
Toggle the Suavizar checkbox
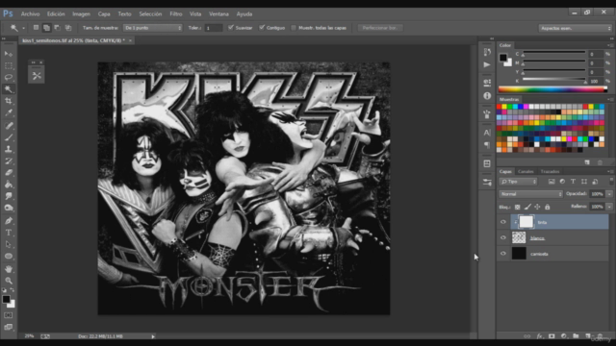coord(231,28)
